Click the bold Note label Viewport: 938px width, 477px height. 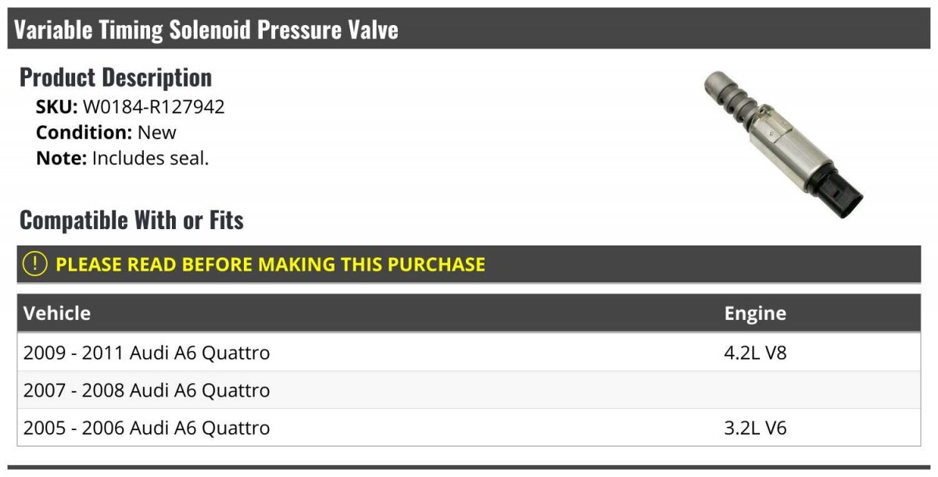[x=61, y=158]
